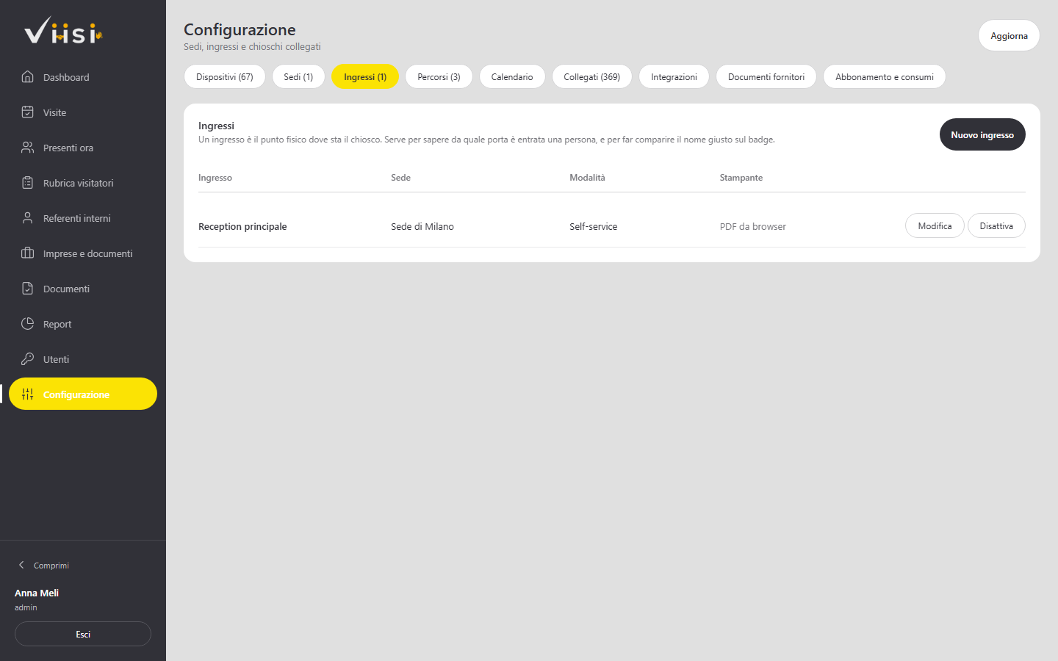Click the Dashboard home icon
Screen dimensions: 1058x661
pos(27,76)
